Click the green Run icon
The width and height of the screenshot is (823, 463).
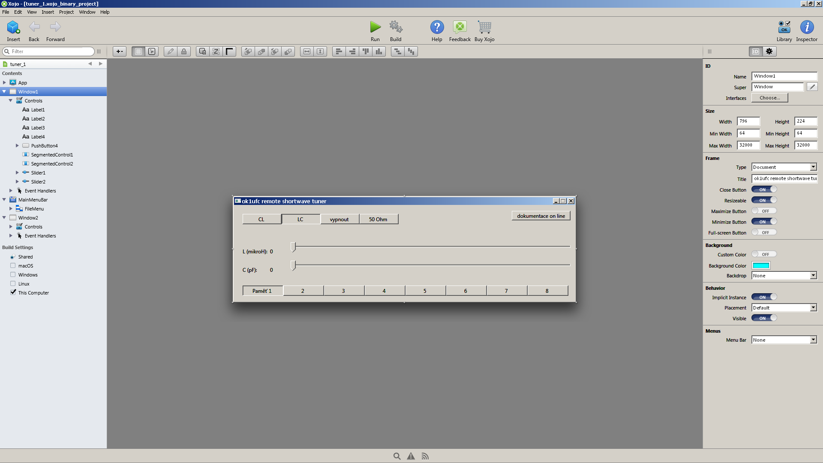click(375, 27)
